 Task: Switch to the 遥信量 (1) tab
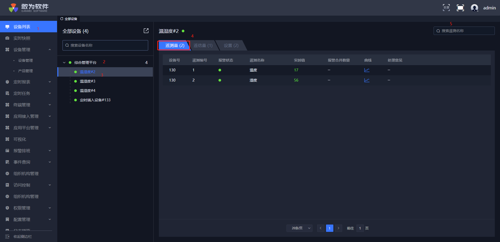click(203, 46)
